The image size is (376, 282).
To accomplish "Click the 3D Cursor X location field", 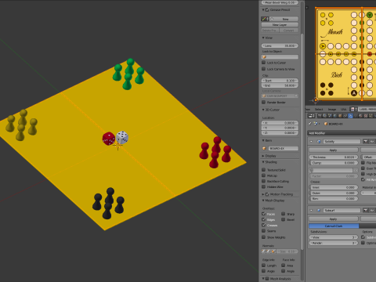I will (280, 123).
